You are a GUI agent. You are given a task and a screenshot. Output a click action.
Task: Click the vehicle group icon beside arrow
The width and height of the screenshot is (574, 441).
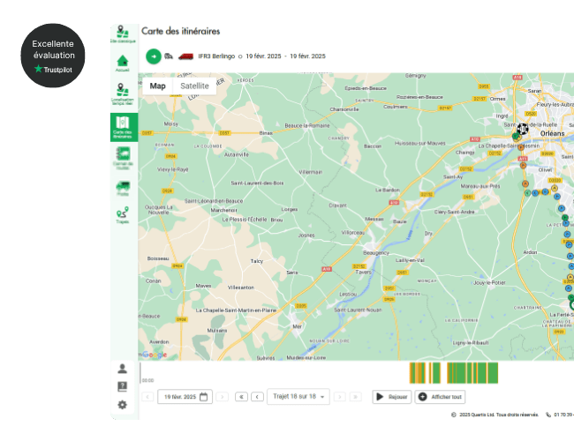(x=169, y=56)
